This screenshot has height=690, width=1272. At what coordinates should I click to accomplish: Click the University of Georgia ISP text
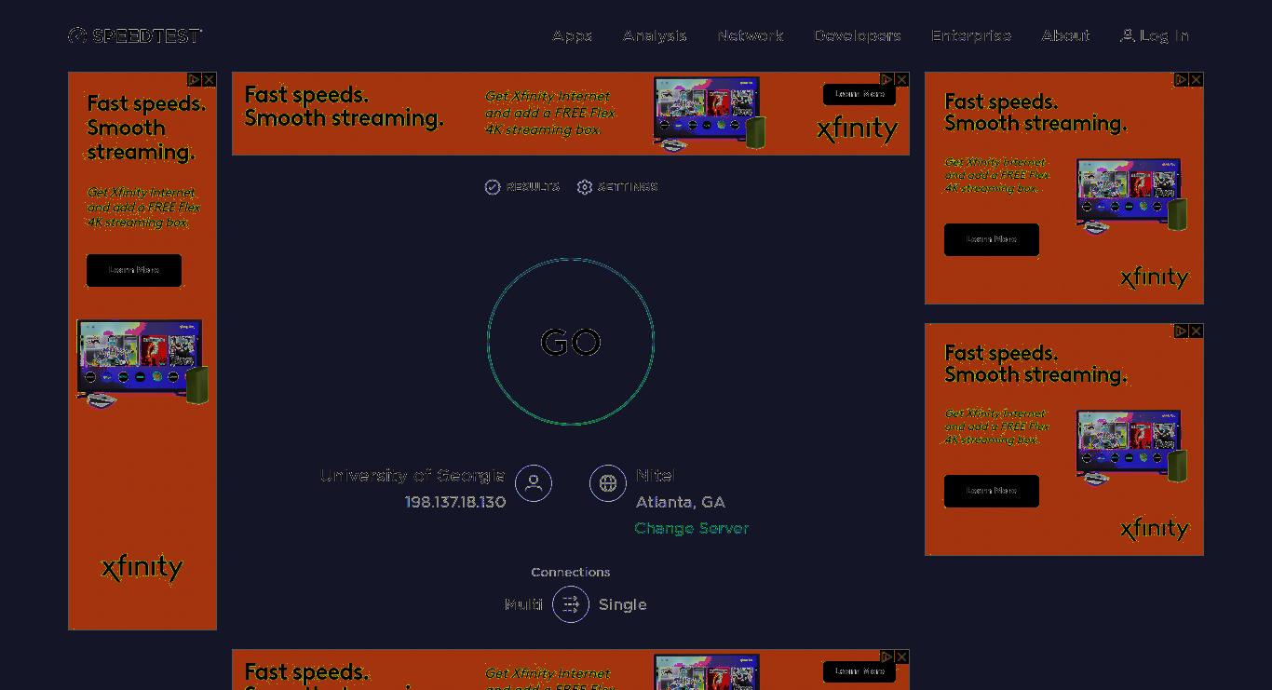(x=413, y=476)
